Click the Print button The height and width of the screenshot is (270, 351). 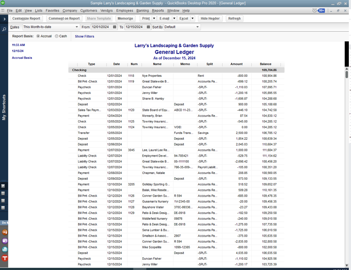click(x=146, y=18)
